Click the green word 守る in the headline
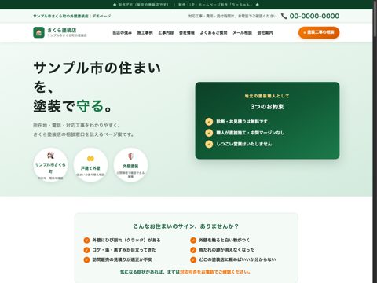The image size is (377, 283). tap(90, 106)
